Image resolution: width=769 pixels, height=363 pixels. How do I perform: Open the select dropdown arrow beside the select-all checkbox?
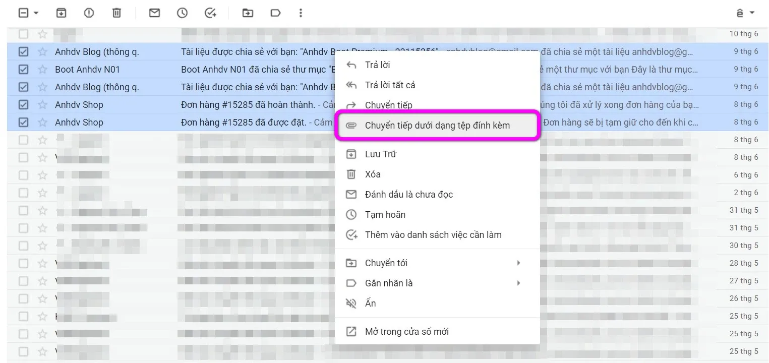click(36, 13)
